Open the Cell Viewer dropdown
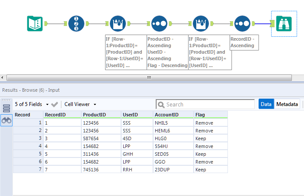The width and height of the screenshot is (304, 196). pos(80,104)
